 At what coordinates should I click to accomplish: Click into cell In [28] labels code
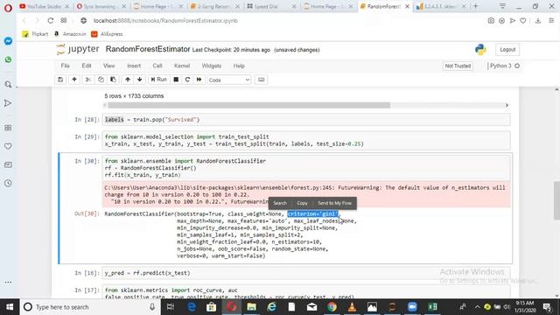click(306, 120)
